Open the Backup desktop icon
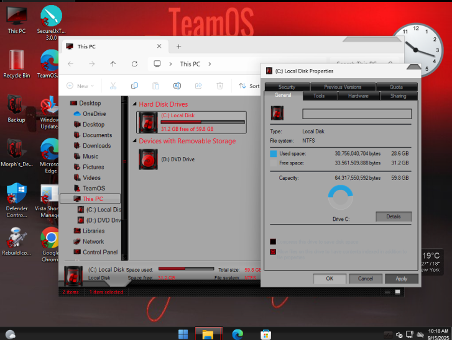Image resolution: width=452 pixels, height=340 pixels. pyautogui.click(x=16, y=109)
